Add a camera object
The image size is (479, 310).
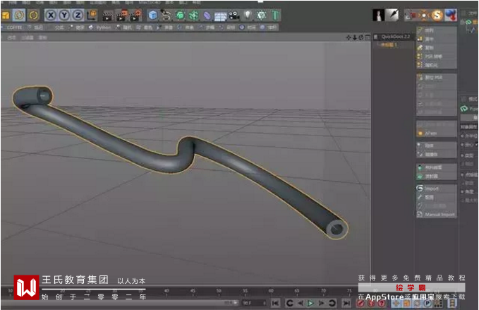pos(234,16)
